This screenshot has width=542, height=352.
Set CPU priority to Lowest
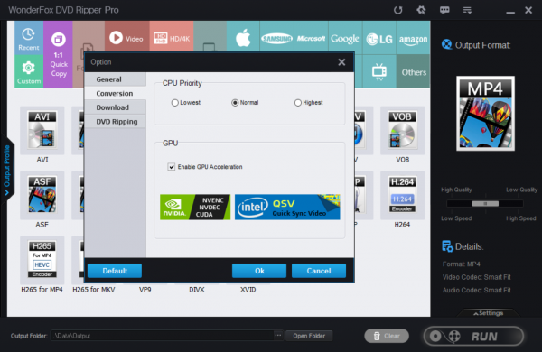pyautogui.click(x=175, y=103)
